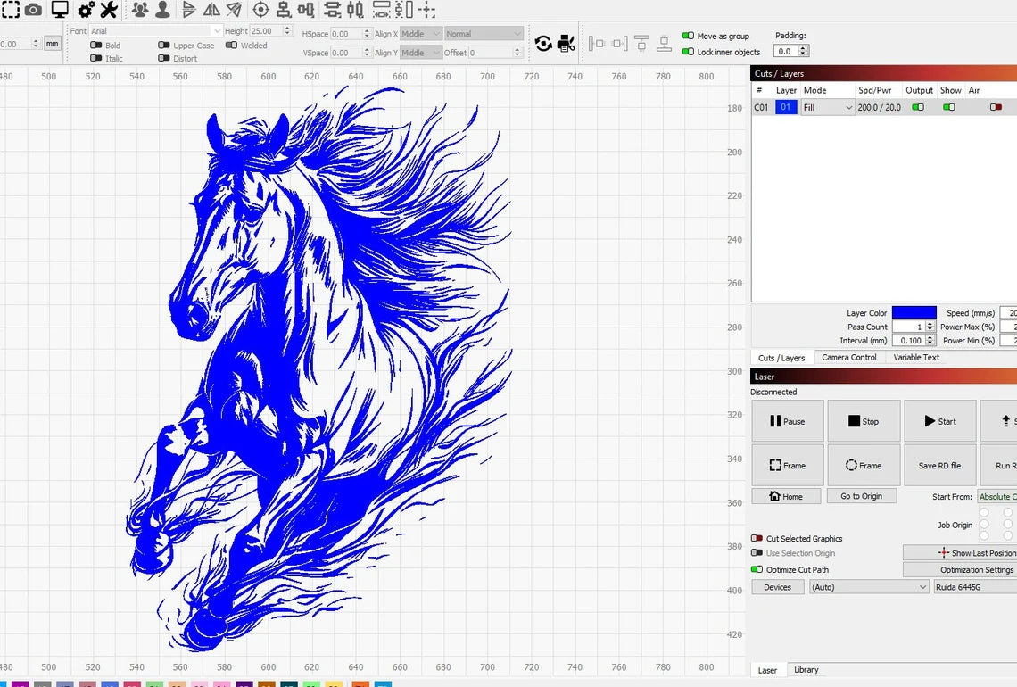Toggle the Bold text switch
1017x687 pixels.
(96, 46)
